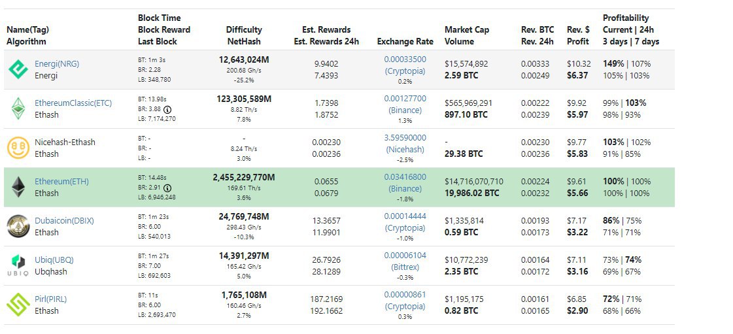Click volume 897.10 BTC
Screen dimensions: 733x334
coord(466,114)
